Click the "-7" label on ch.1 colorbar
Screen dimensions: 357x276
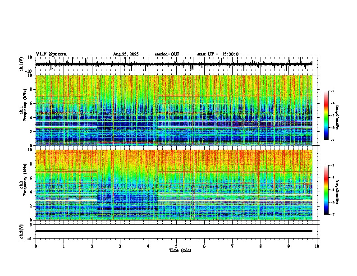point(332,140)
